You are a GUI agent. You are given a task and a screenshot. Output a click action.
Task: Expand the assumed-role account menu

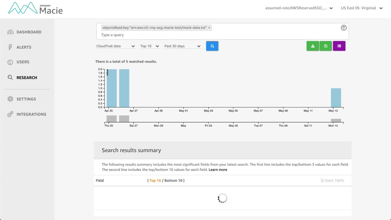299,8
